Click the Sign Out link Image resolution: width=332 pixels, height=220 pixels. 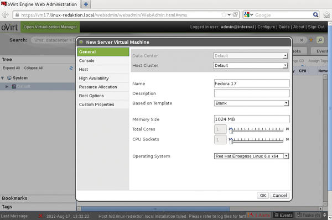pos(316,27)
